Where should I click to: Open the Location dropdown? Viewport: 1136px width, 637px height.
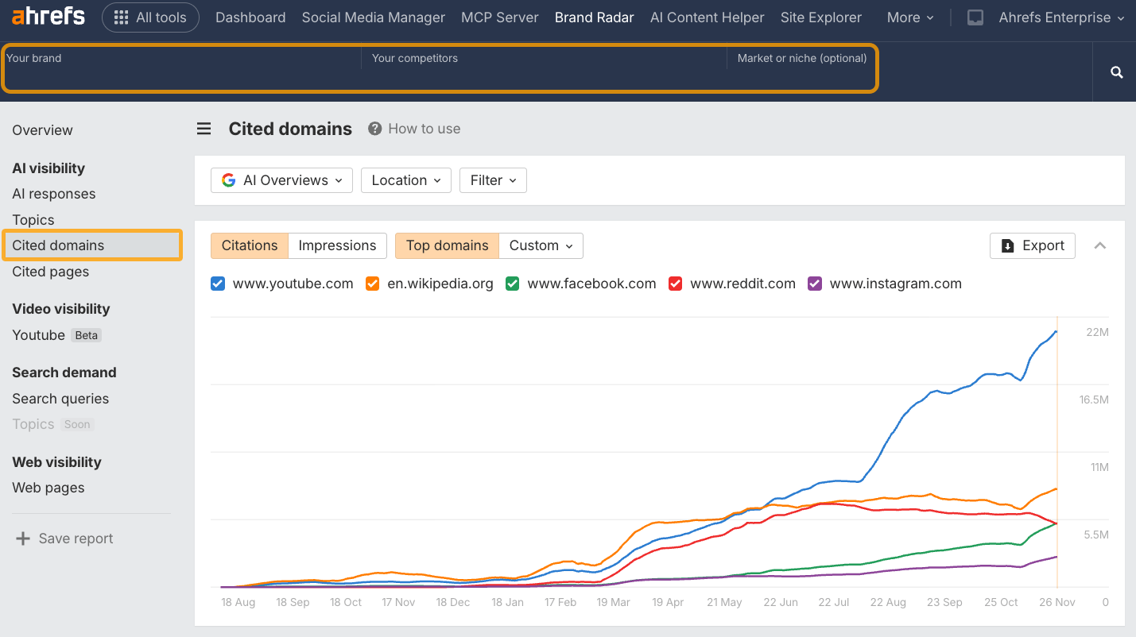(405, 180)
